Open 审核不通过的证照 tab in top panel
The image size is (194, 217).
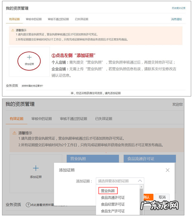[x=59, y=19]
